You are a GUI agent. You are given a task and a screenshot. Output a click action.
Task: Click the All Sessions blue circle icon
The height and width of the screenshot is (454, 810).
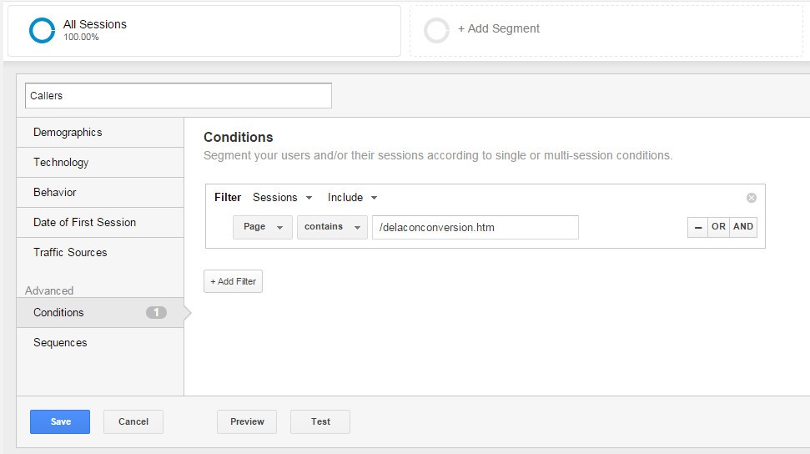[42, 31]
